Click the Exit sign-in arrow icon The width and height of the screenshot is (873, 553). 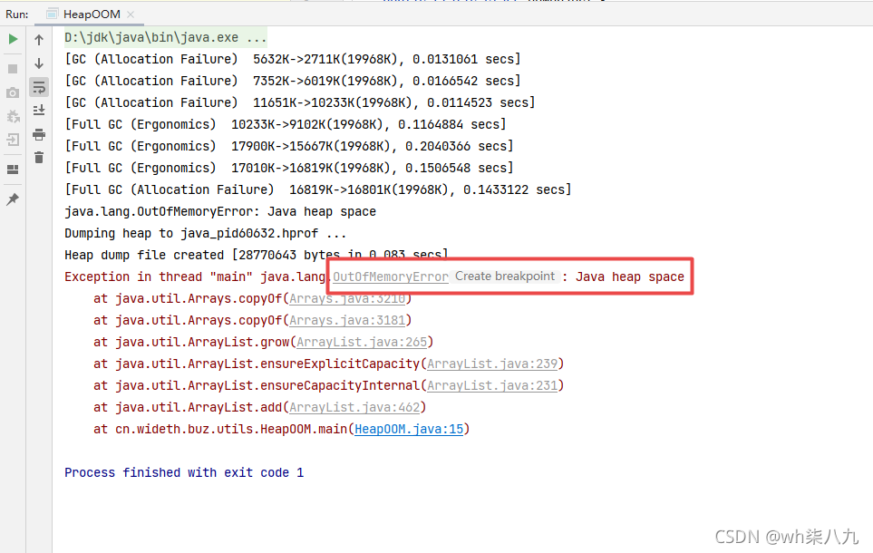[13, 140]
